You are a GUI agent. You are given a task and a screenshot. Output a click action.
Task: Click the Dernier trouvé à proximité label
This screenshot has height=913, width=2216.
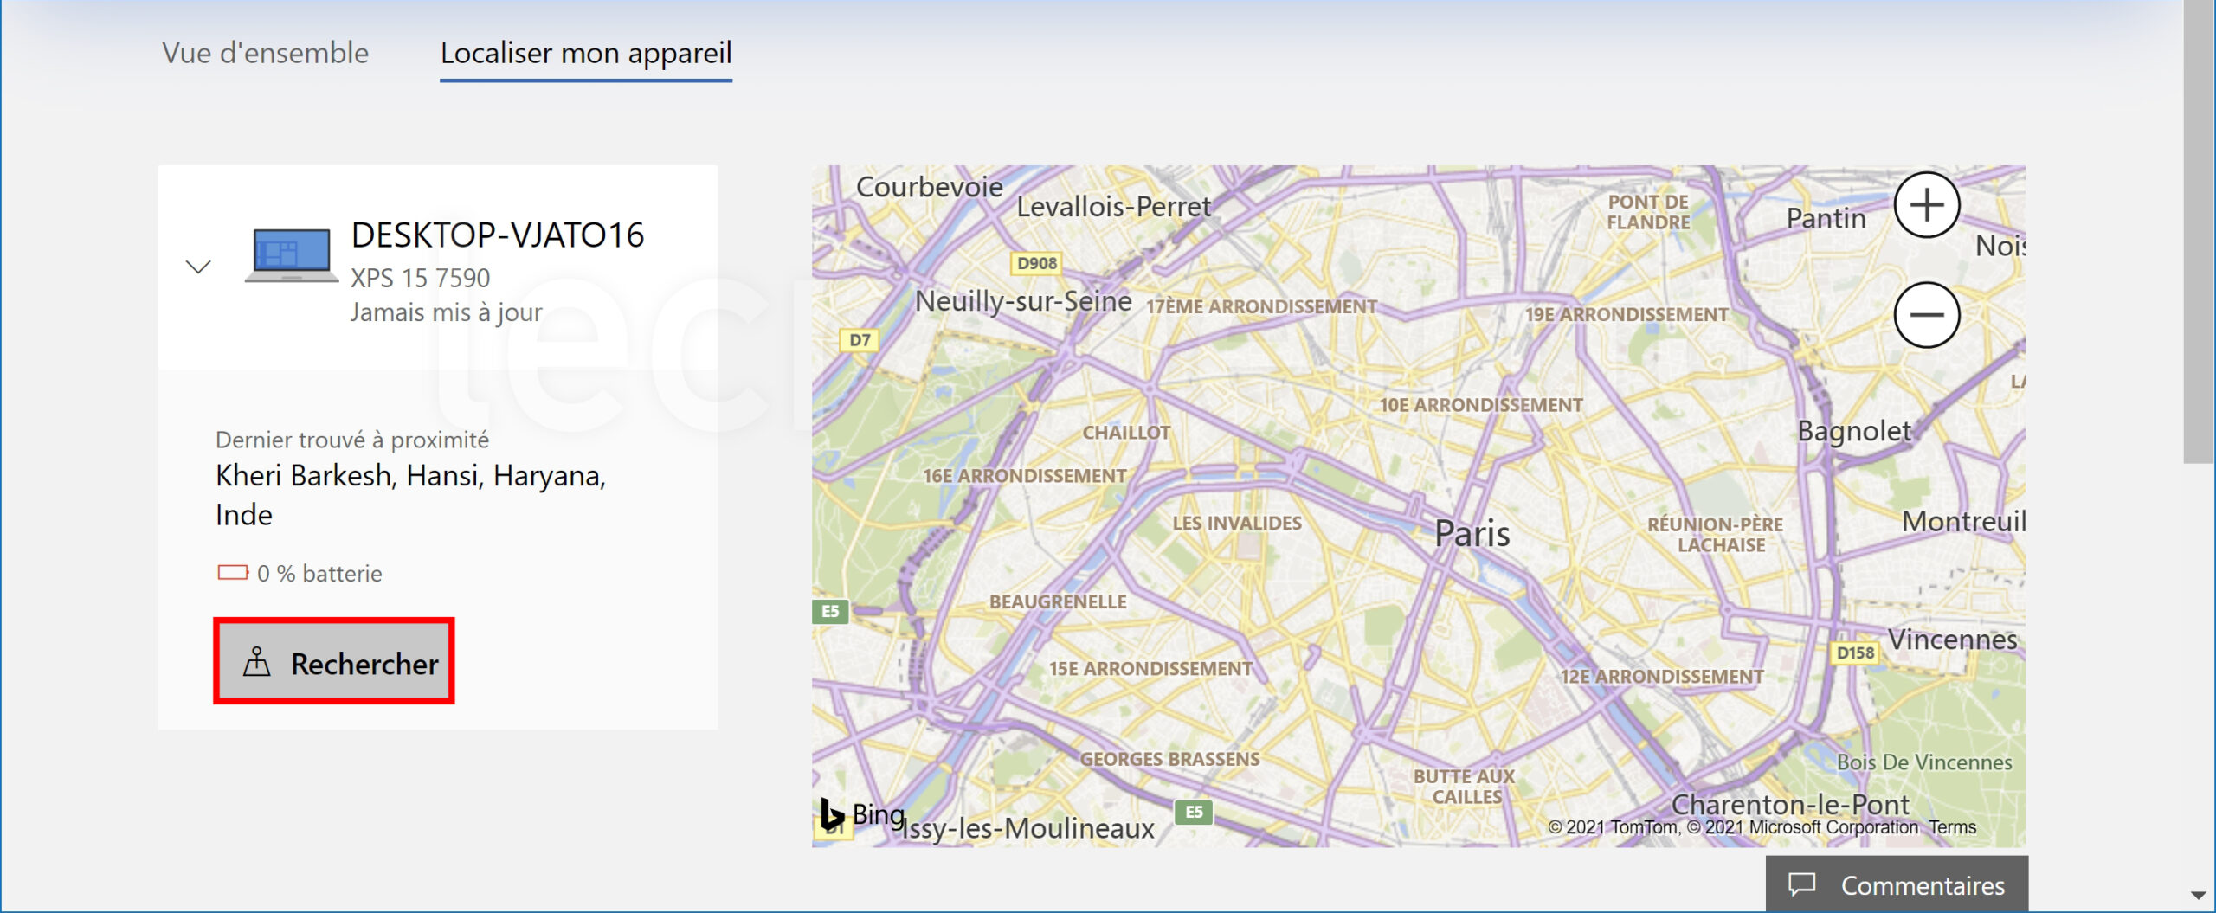(x=352, y=440)
